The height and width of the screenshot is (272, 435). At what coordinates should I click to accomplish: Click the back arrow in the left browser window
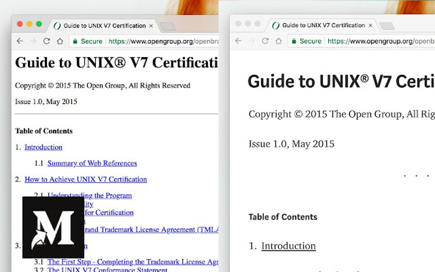pos(20,41)
